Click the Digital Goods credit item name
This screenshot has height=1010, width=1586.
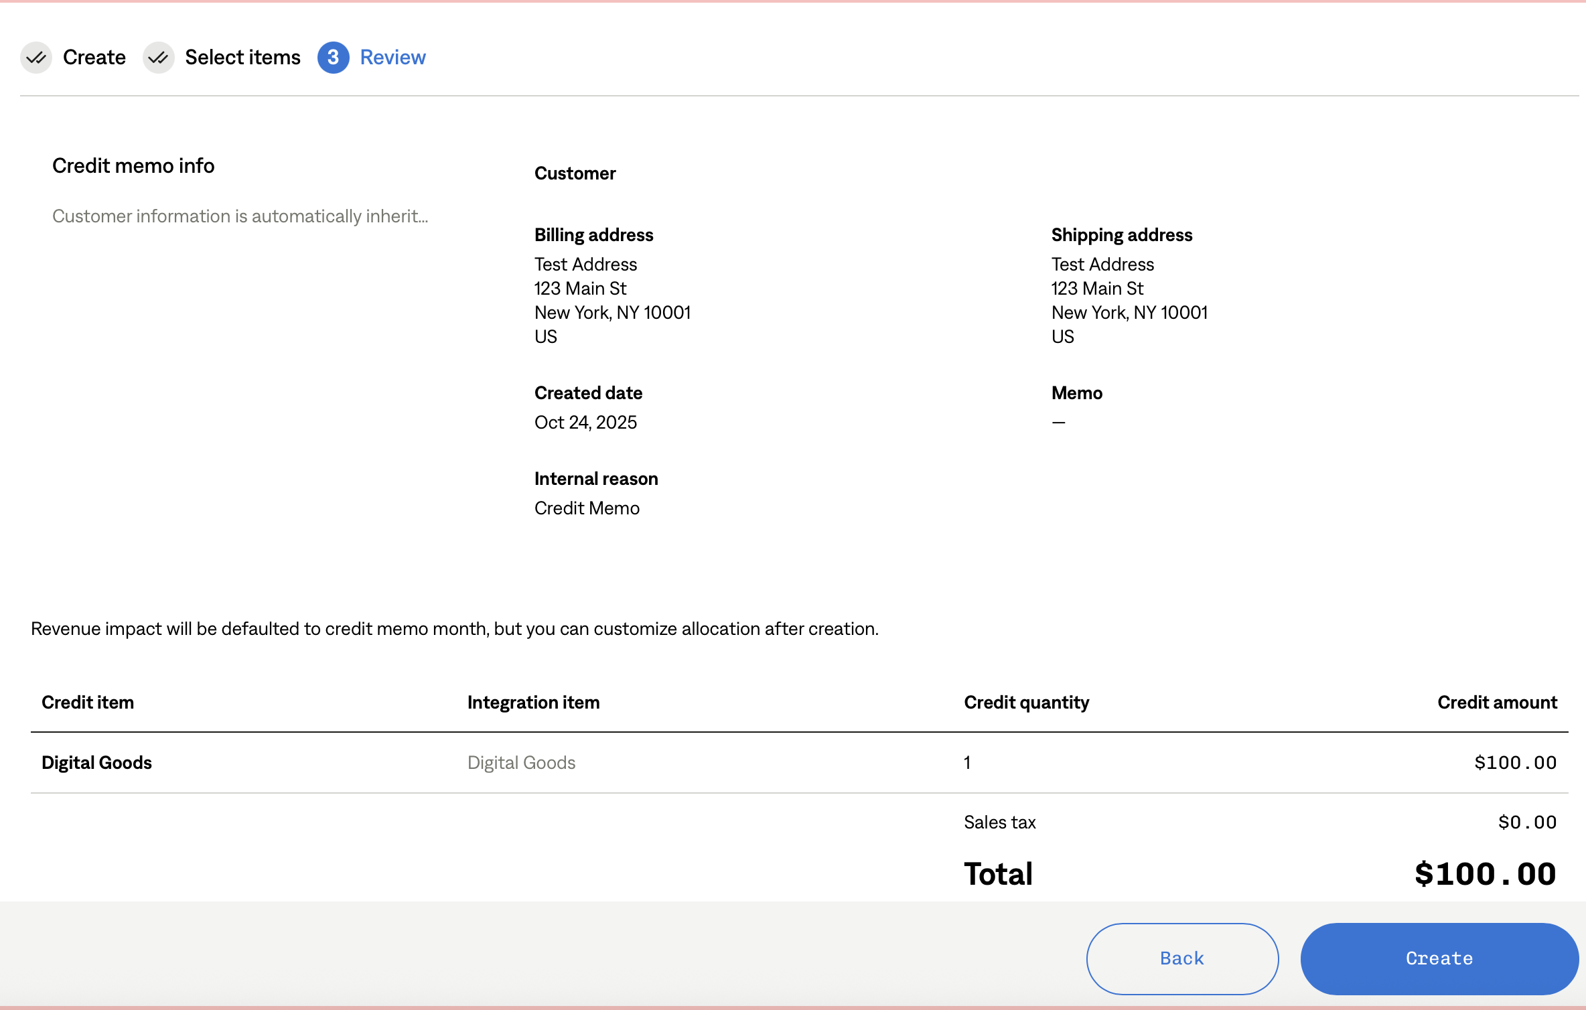click(x=96, y=762)
